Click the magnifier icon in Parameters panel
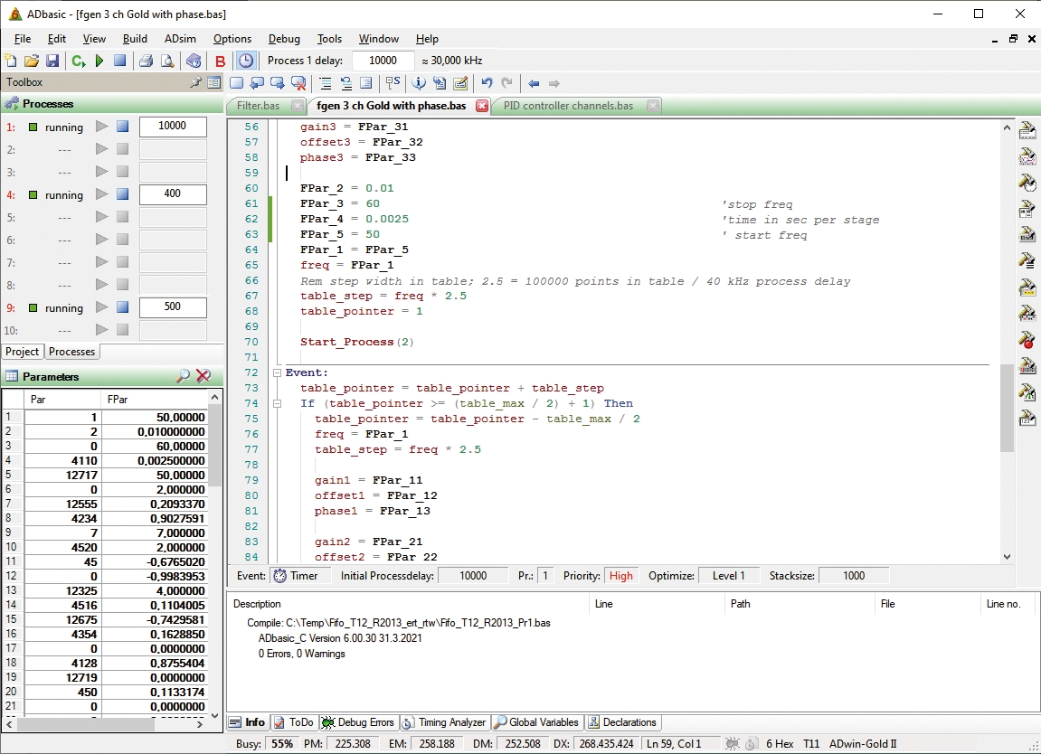Screen dimensions: 1041x754 (x=183, y=376)
